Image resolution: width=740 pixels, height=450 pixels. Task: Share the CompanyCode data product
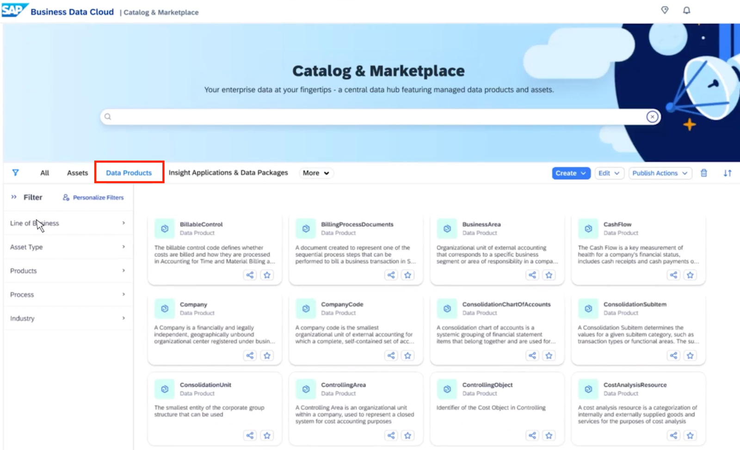click(x=391, y=356)
